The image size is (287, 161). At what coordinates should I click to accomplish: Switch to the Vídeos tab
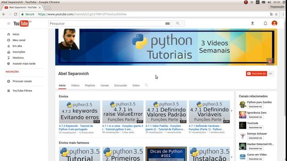(75, 85)
